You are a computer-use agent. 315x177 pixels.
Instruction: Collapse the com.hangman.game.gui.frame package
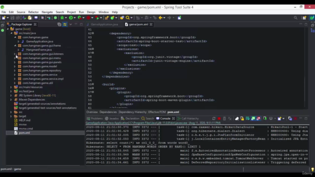tap(15, 46)
